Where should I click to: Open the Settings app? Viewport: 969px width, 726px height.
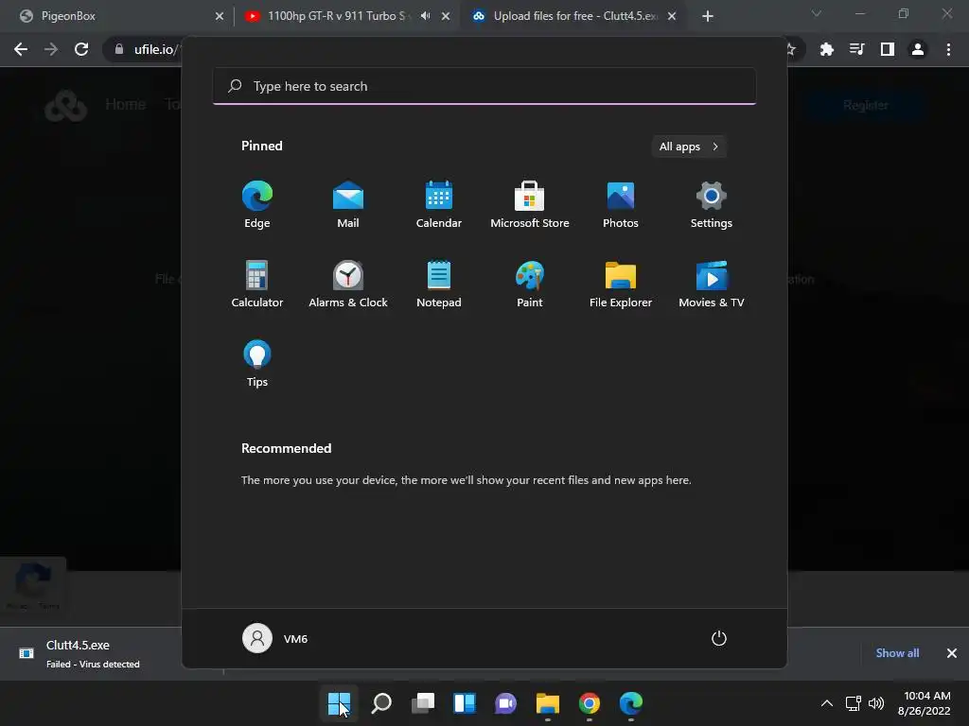pyautogui.click(x=712, y=204)
